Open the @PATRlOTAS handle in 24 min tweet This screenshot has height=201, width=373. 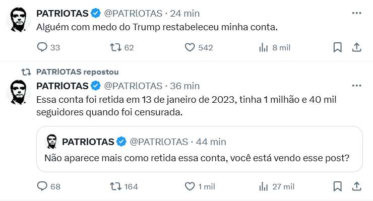point(133,13)
